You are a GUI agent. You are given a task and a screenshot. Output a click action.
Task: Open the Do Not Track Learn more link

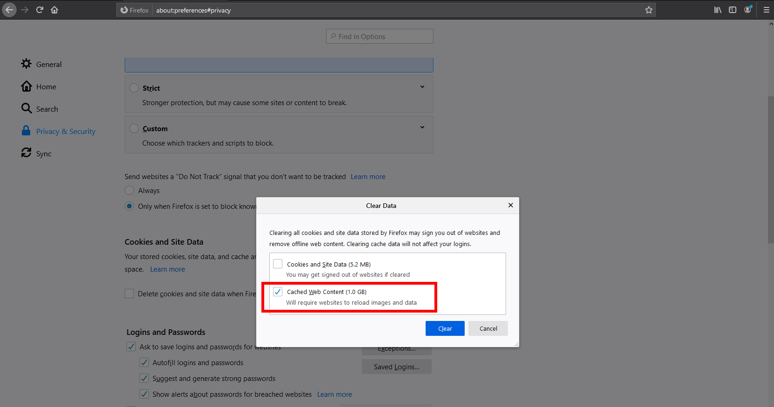click(368, 177)
